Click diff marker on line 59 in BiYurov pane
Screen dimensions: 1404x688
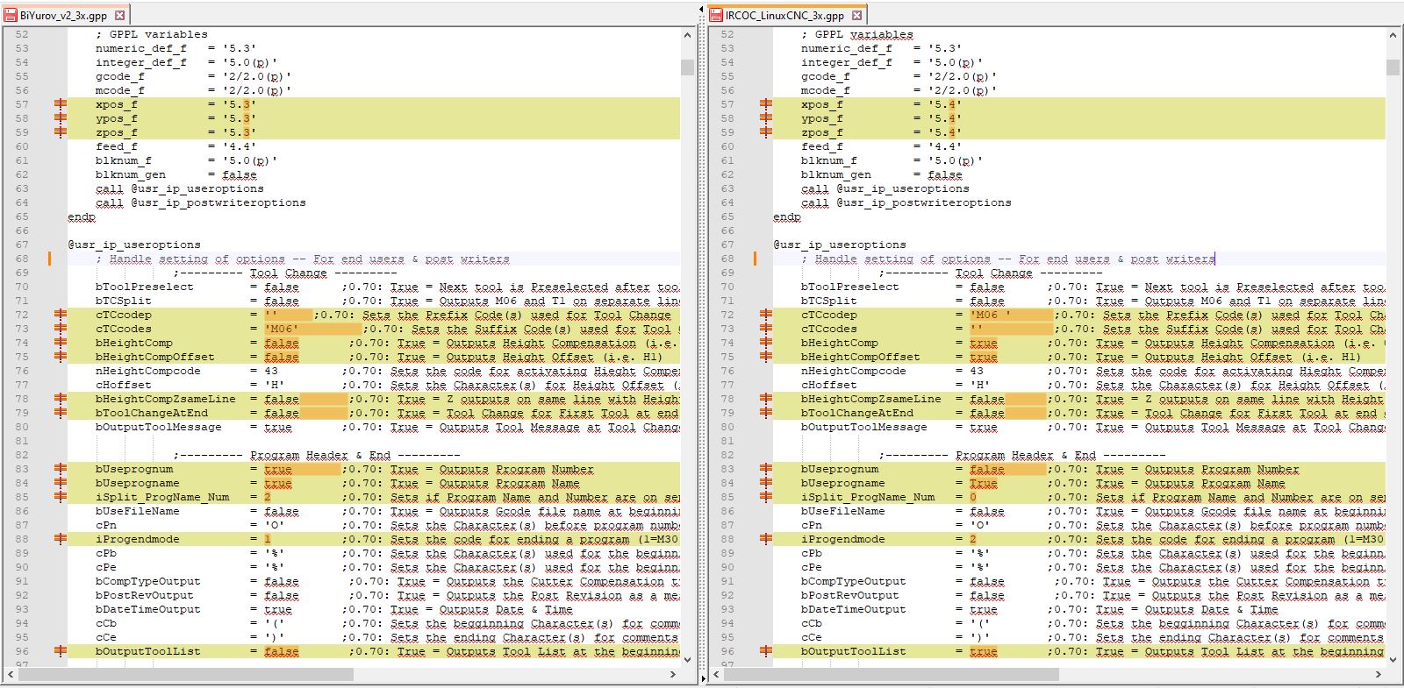[x=61, y=132]
